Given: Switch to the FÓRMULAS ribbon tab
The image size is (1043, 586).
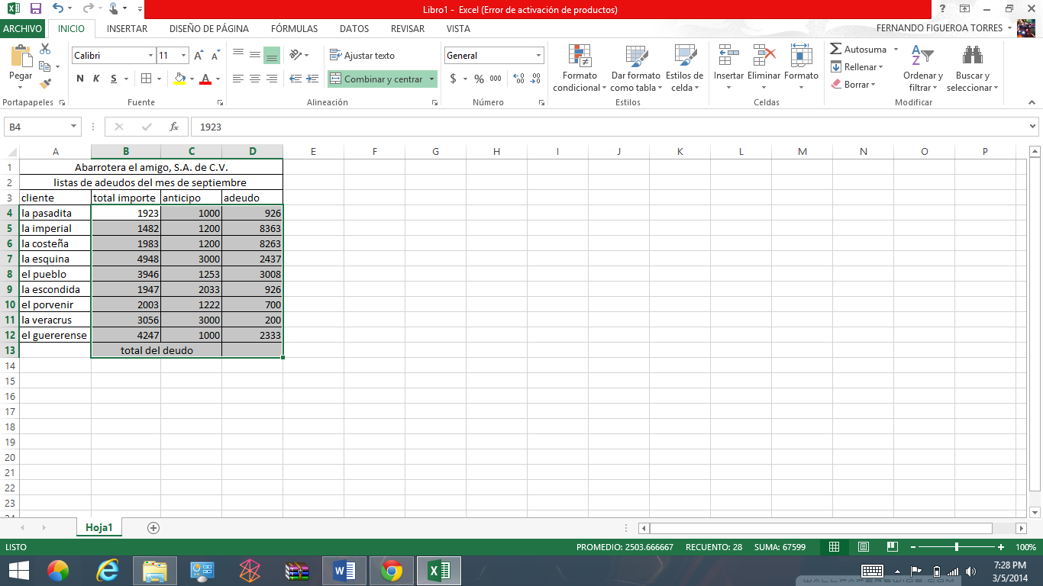Looking at the screenshot, I should pos(294,29).
